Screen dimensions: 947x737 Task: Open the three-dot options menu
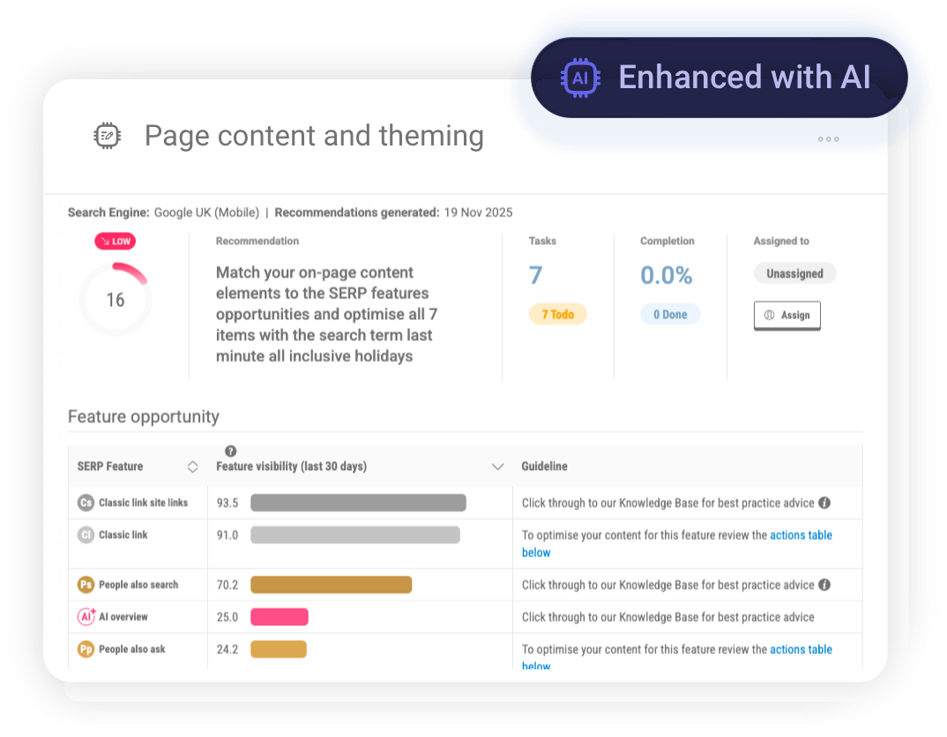[x=827, y=138]
